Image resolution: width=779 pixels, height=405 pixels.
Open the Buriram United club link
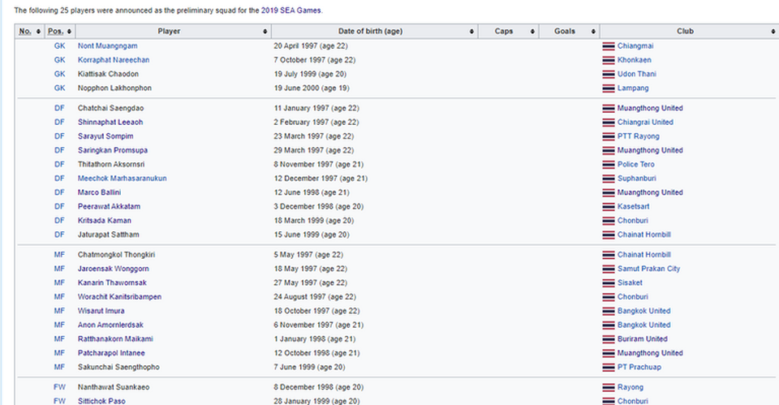(x=643, y=339)
